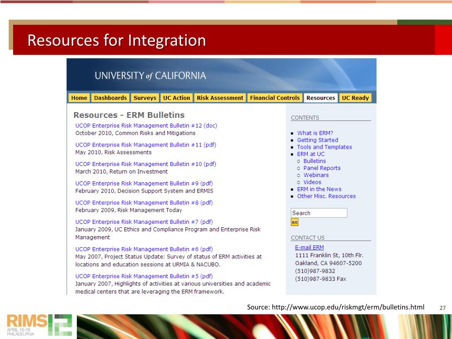This screenshot has height=339, width=452.
Task: Open the Panel Reports sub-link
Action: coord(322,168)
